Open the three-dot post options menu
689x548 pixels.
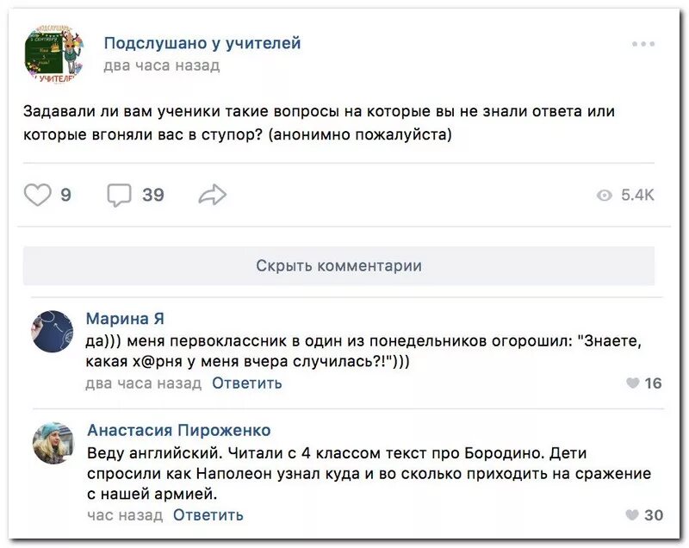tap(642, 44)
